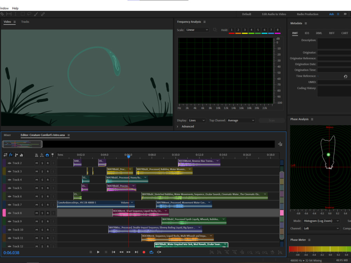Move playhead to next marker
The image size is (351, 263).
tap(136, 252)
